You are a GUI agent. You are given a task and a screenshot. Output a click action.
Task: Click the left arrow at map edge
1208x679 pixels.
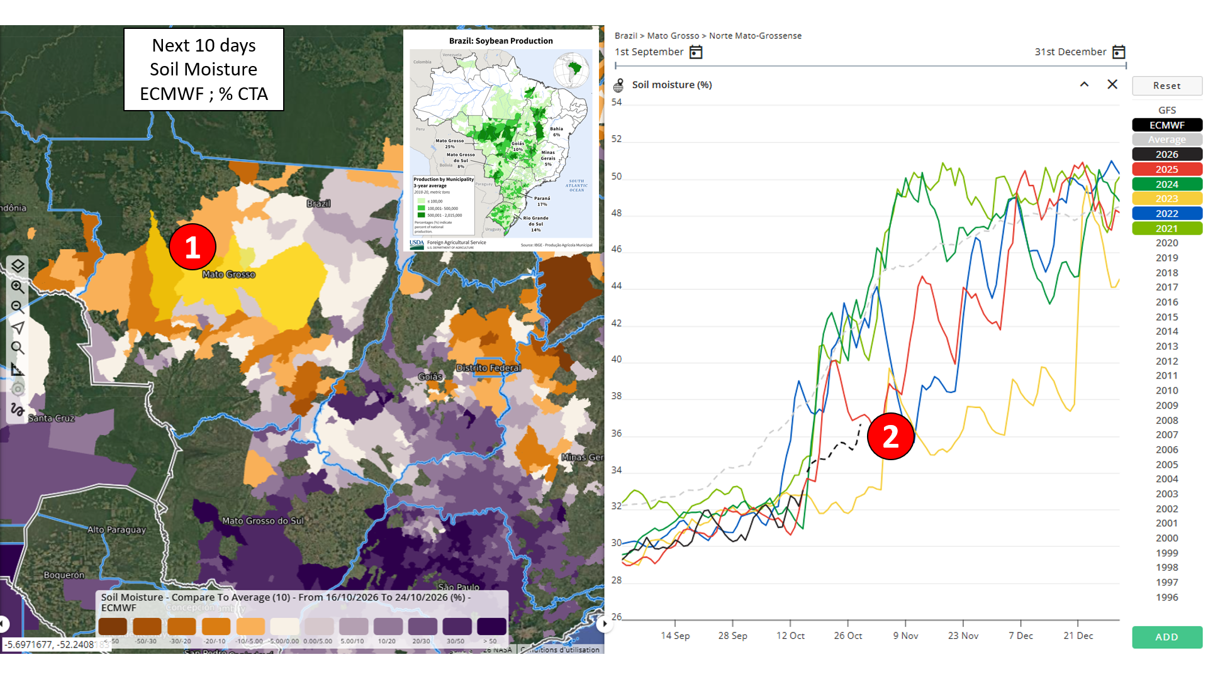pos(4,624)
